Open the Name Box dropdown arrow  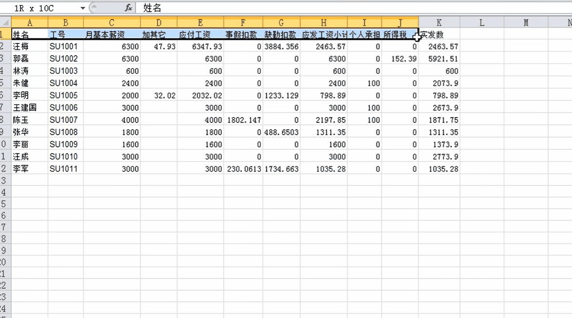click(x=82, y=8)
